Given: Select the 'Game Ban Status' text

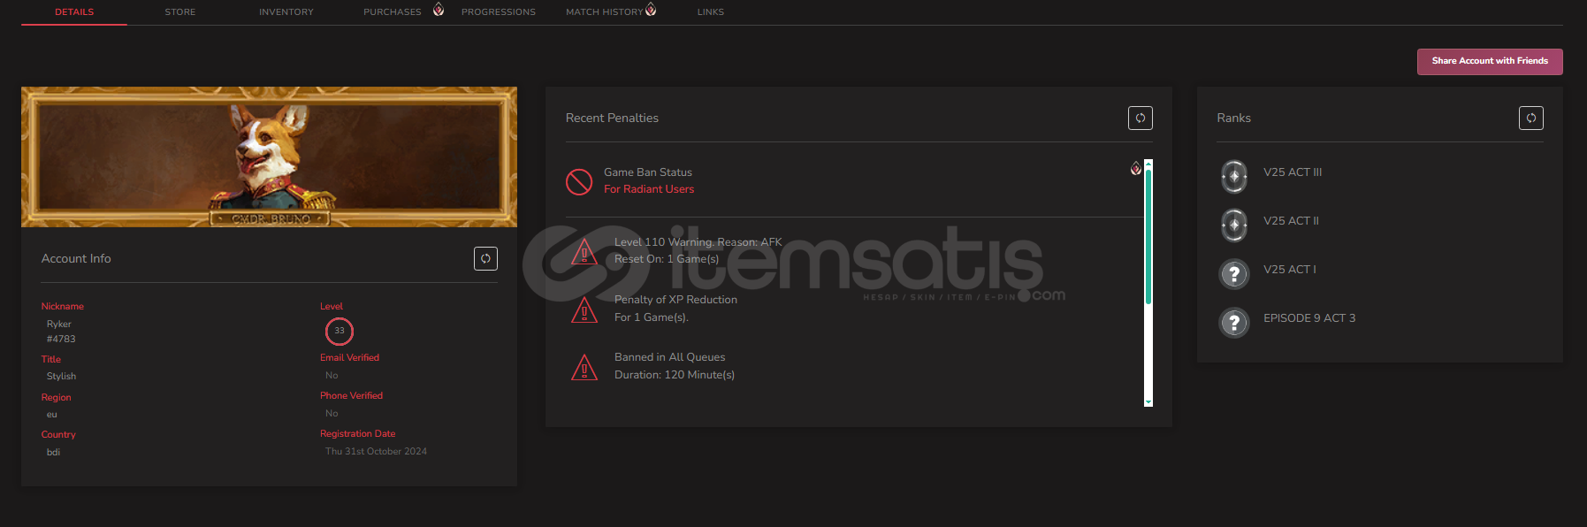Looking at the screenshot, I should (648, 172).
